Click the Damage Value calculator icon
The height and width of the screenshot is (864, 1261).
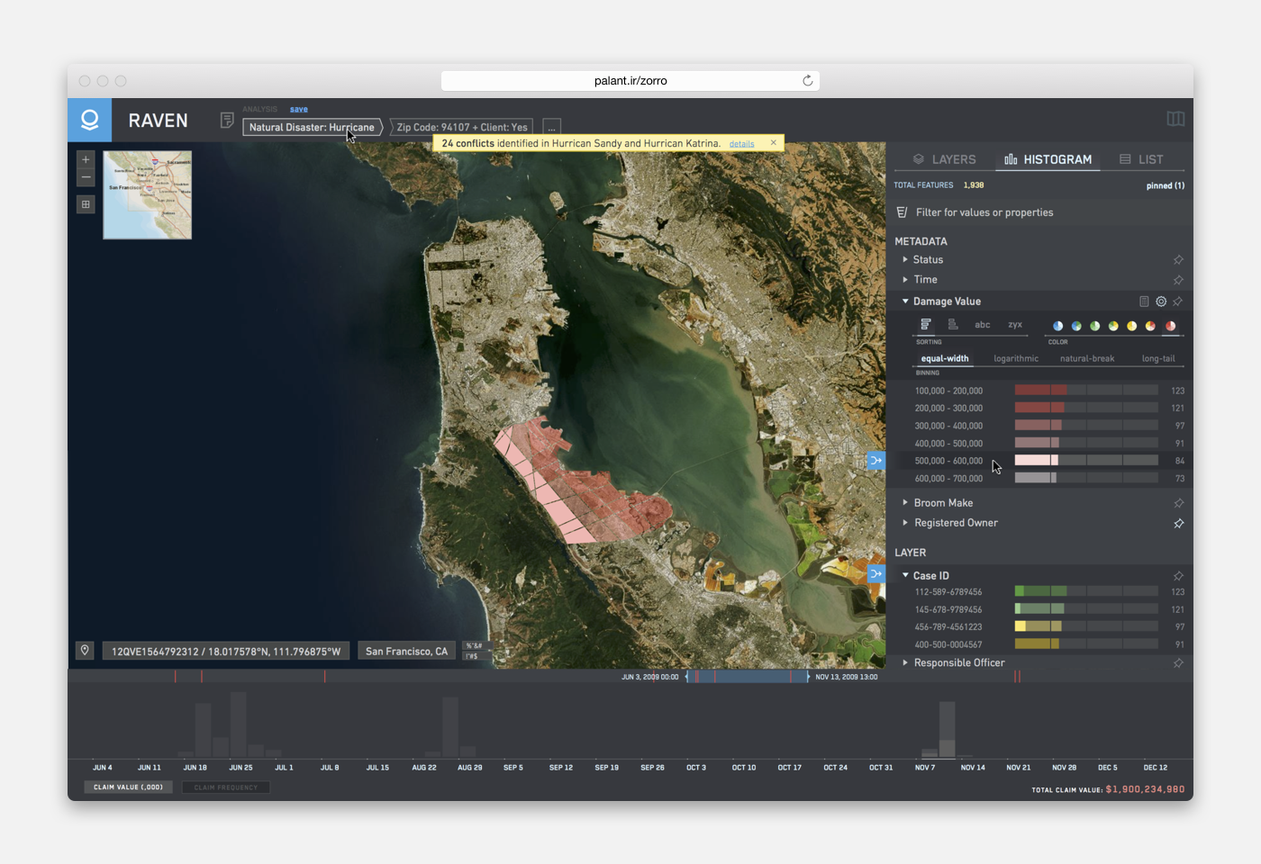(1144, 301)
